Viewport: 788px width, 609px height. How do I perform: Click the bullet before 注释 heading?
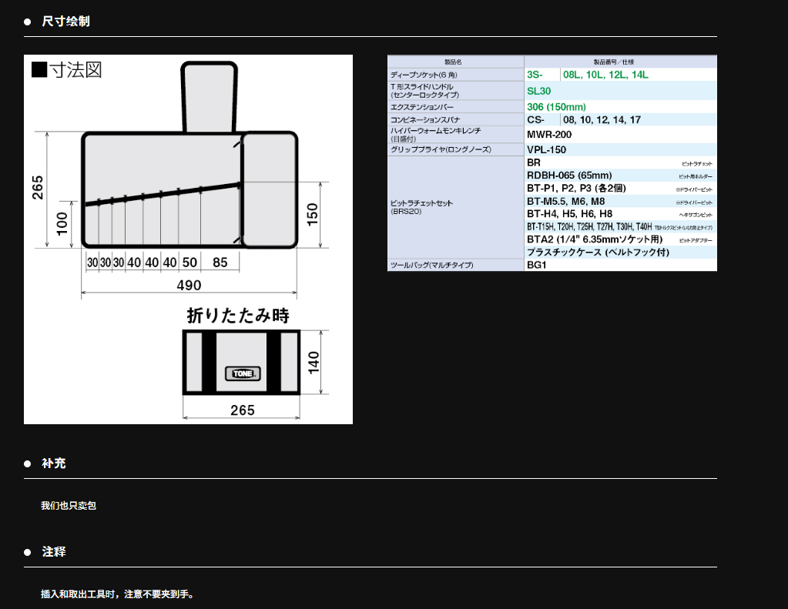pyautogui.click(x=28, y=552)
